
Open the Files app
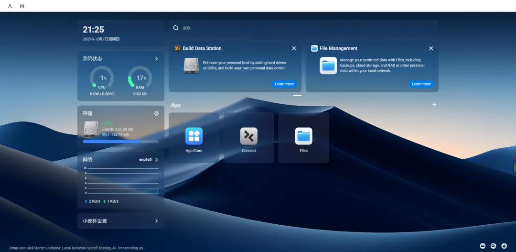pyautogui.click(x=303, y=137)
